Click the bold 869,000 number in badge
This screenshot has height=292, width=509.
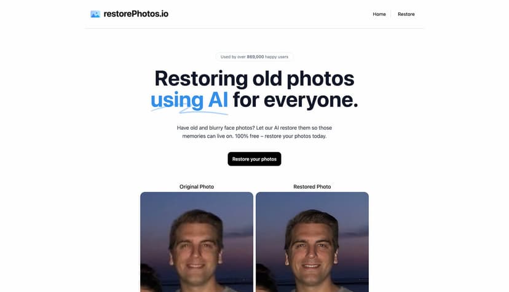tap(255, 57)
